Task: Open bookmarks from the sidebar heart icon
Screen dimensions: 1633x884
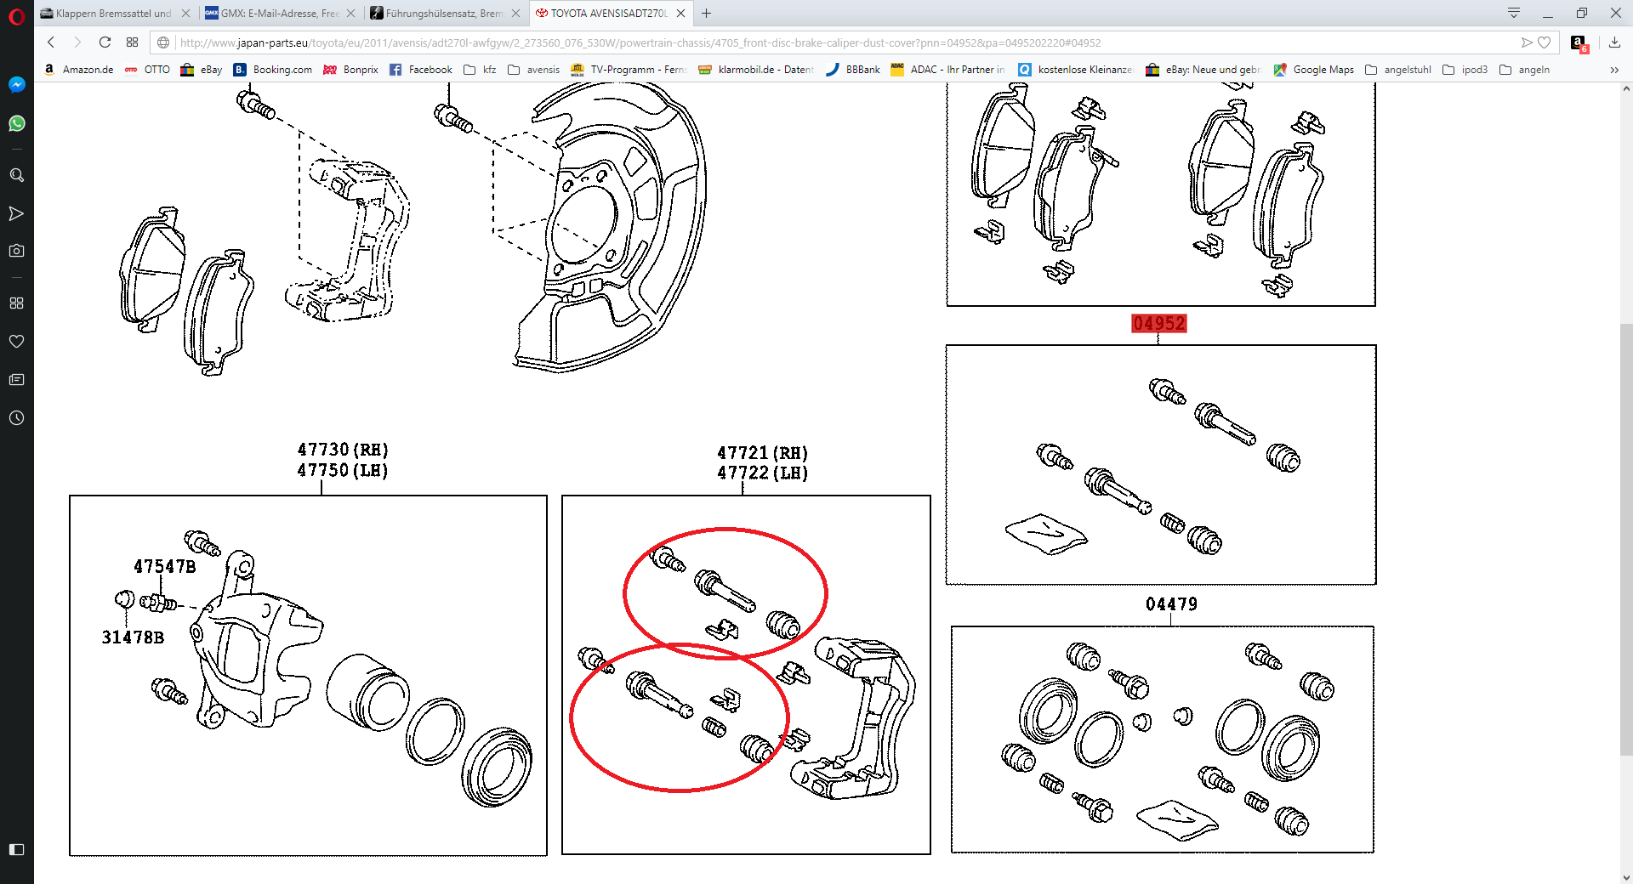Action: [16, 341]
